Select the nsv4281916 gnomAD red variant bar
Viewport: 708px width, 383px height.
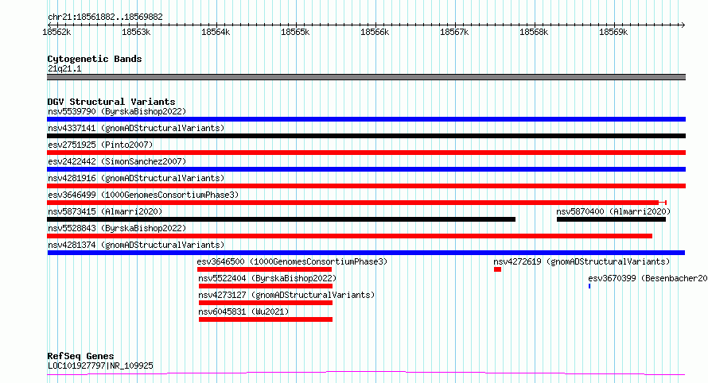(366, 186)
